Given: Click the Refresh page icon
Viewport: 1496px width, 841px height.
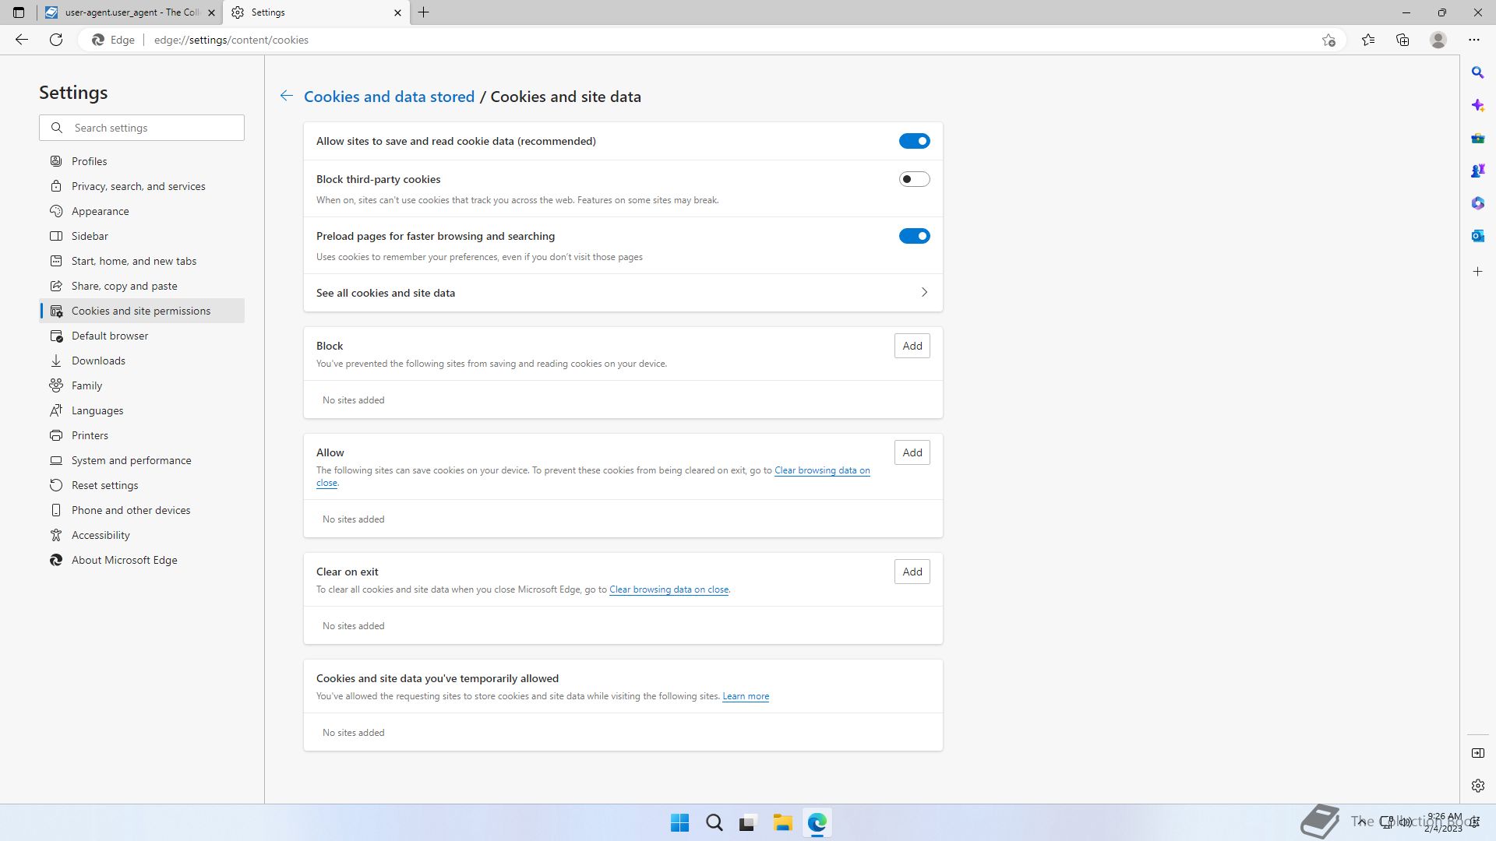Looking at the screenshot, I should click(56, 40).
